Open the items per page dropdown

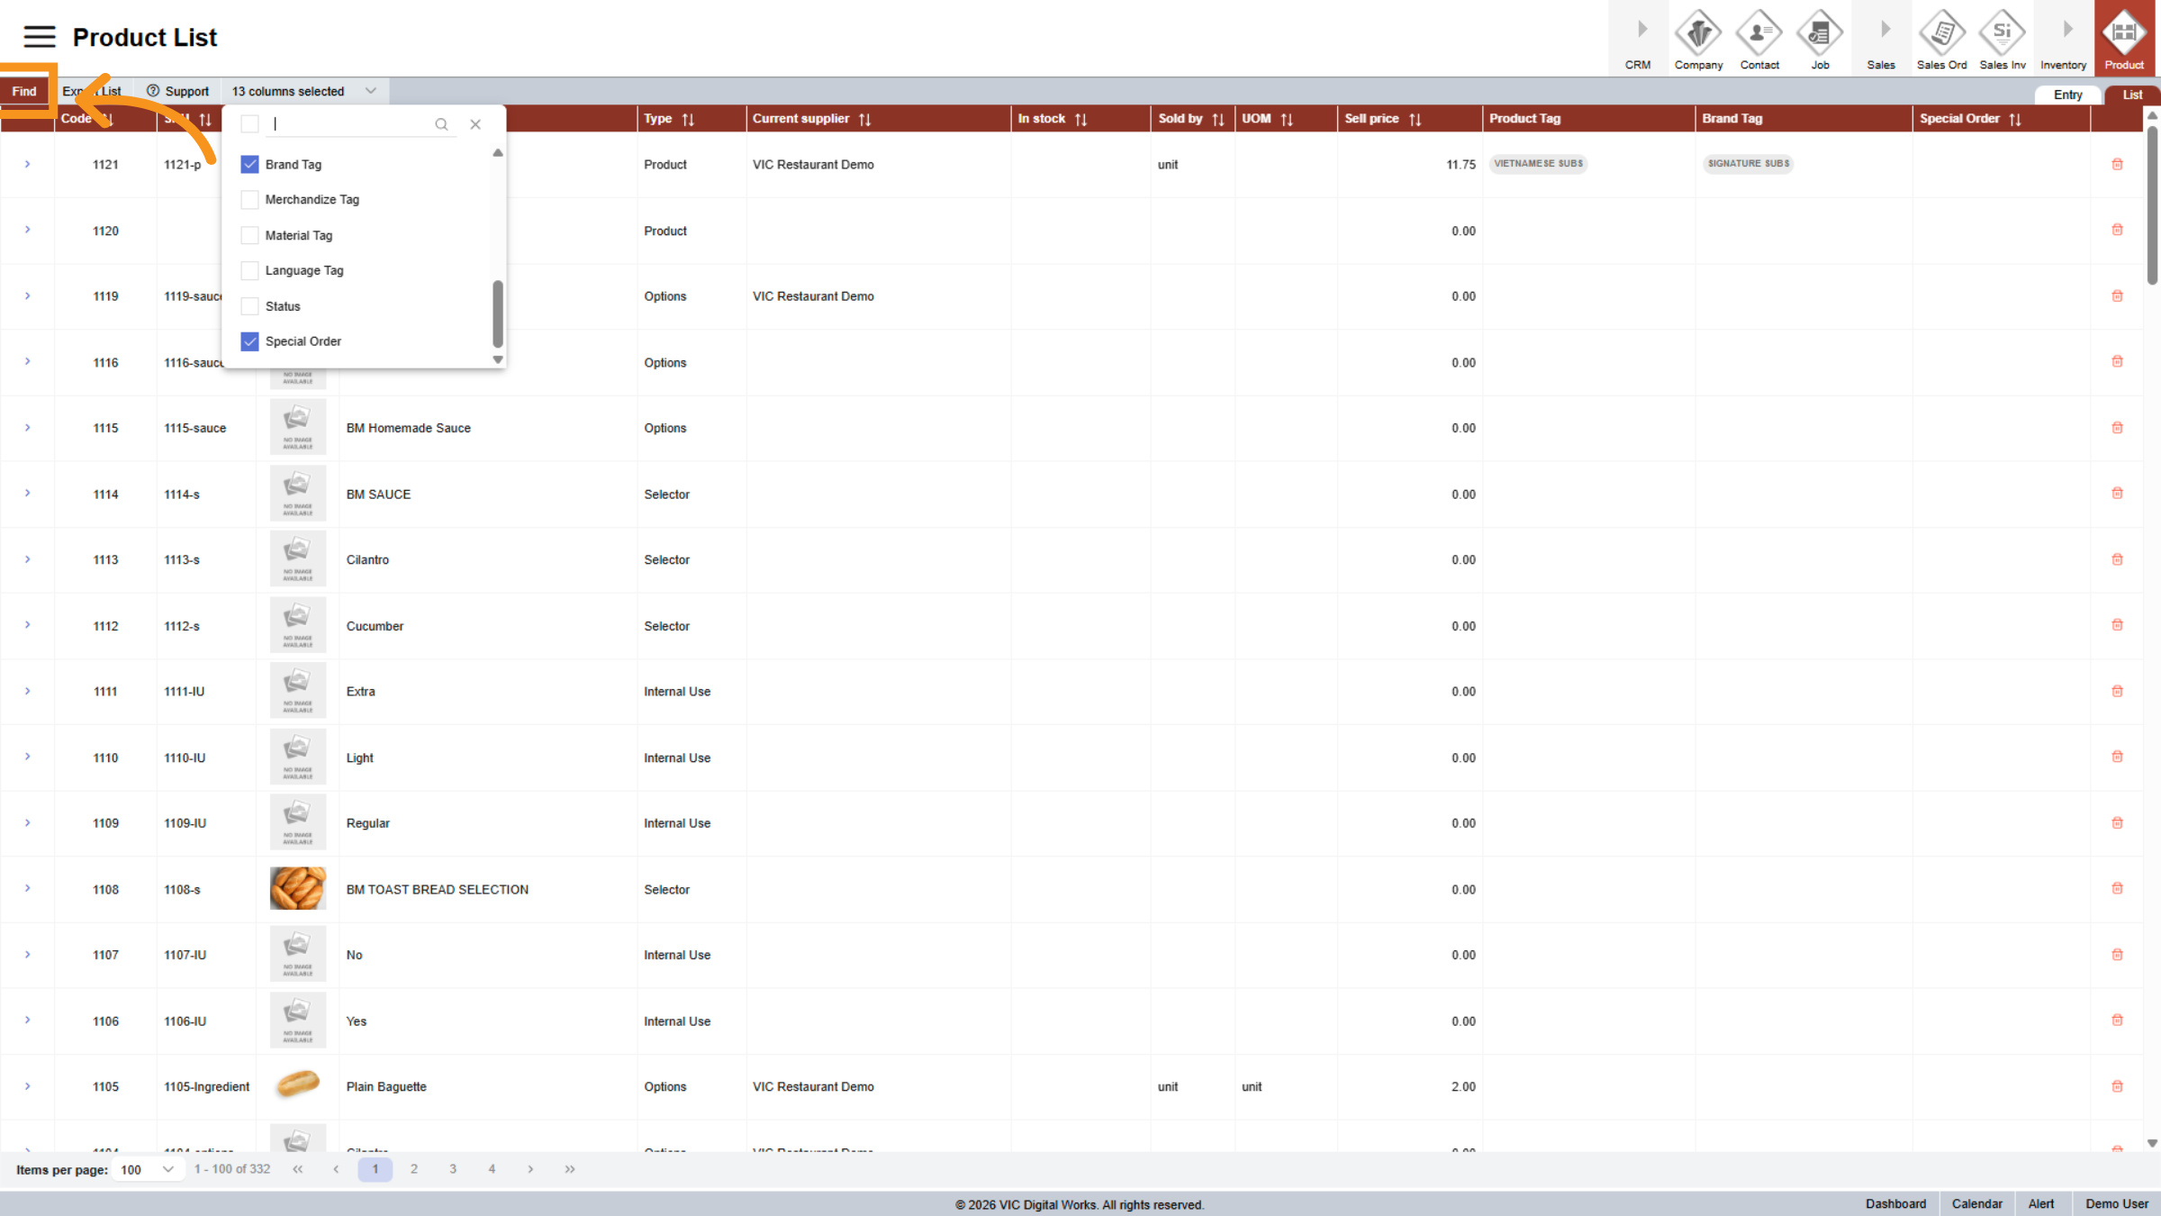(x=147, y=1169)
